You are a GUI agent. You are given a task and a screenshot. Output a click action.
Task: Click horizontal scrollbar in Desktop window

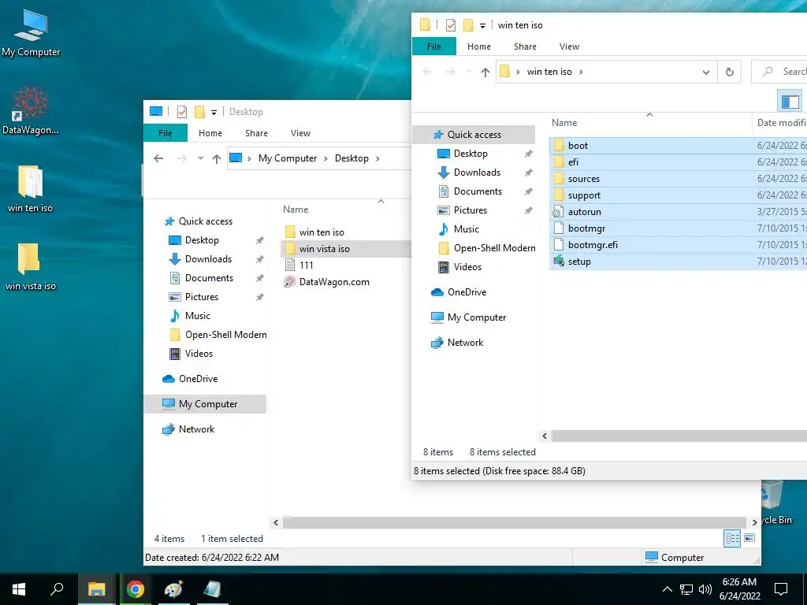pos(514,522)
